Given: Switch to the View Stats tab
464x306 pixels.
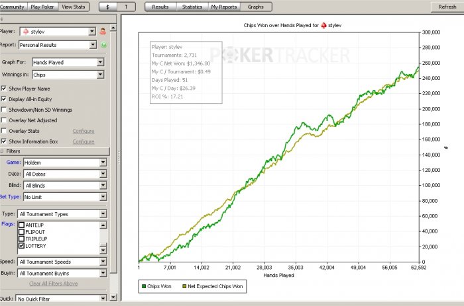Looking at the screenshot, I should pyautogui.click(x=74, y=7).
